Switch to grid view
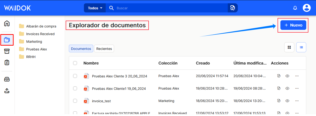Viewport: 316px width, 116px height. coord(289,47)
